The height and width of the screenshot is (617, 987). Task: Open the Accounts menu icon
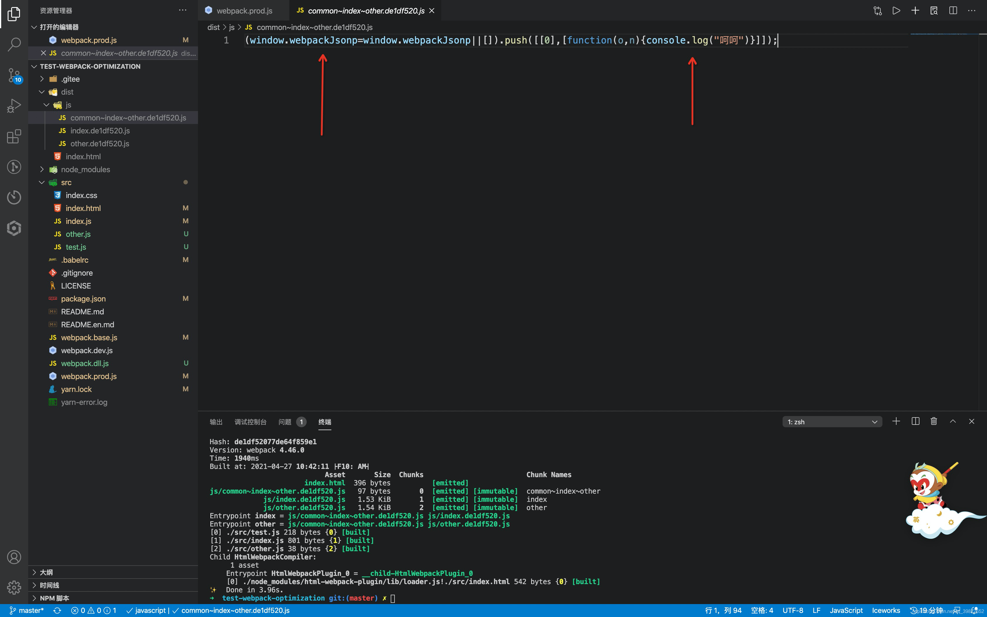pyautogui.click(x=14, y=557)
